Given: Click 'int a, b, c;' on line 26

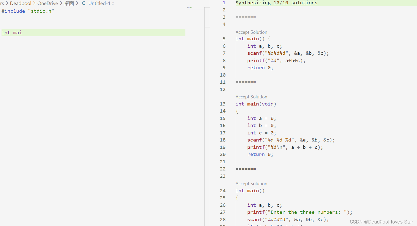Looking at the screenshot, I should pos(265,205).
